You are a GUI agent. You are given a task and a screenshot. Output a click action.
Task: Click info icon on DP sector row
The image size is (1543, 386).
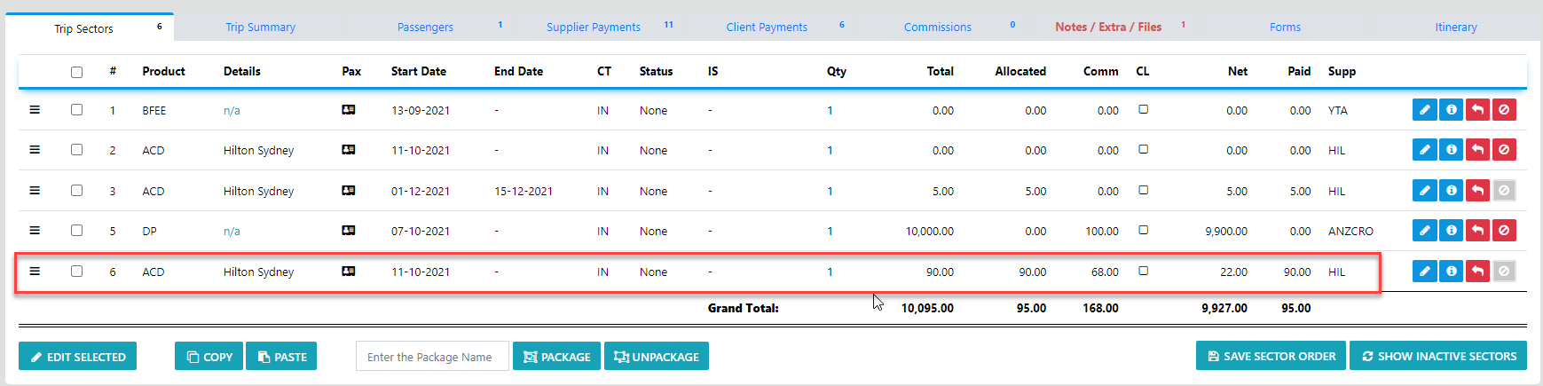(1451, 231)
